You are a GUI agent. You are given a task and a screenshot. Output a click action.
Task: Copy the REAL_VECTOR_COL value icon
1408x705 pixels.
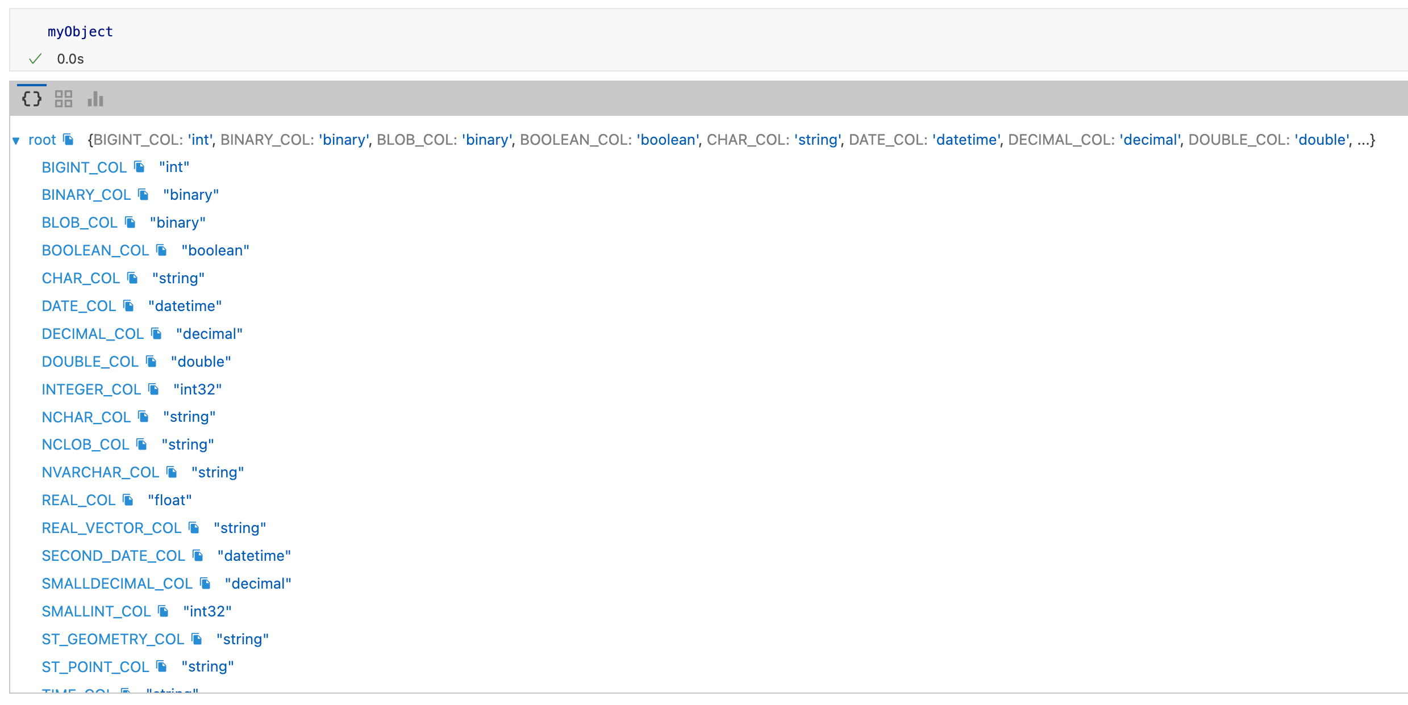coord(194,528)
